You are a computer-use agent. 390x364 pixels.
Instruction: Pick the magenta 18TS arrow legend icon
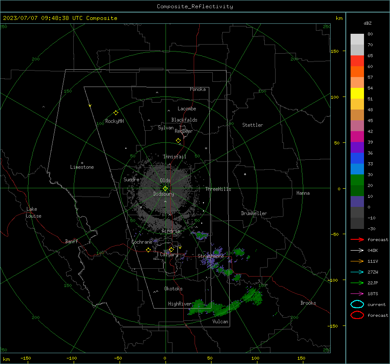coord(357,294)
